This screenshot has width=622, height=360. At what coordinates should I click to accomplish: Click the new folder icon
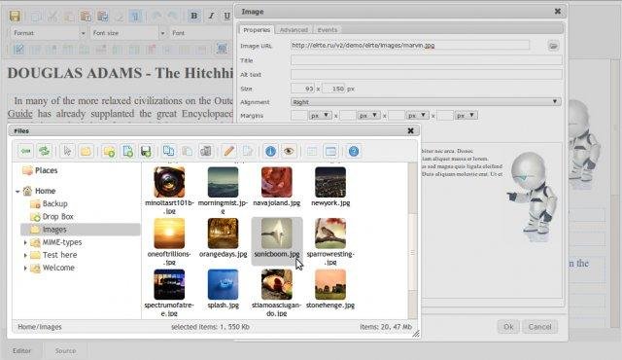pos(109,151)
